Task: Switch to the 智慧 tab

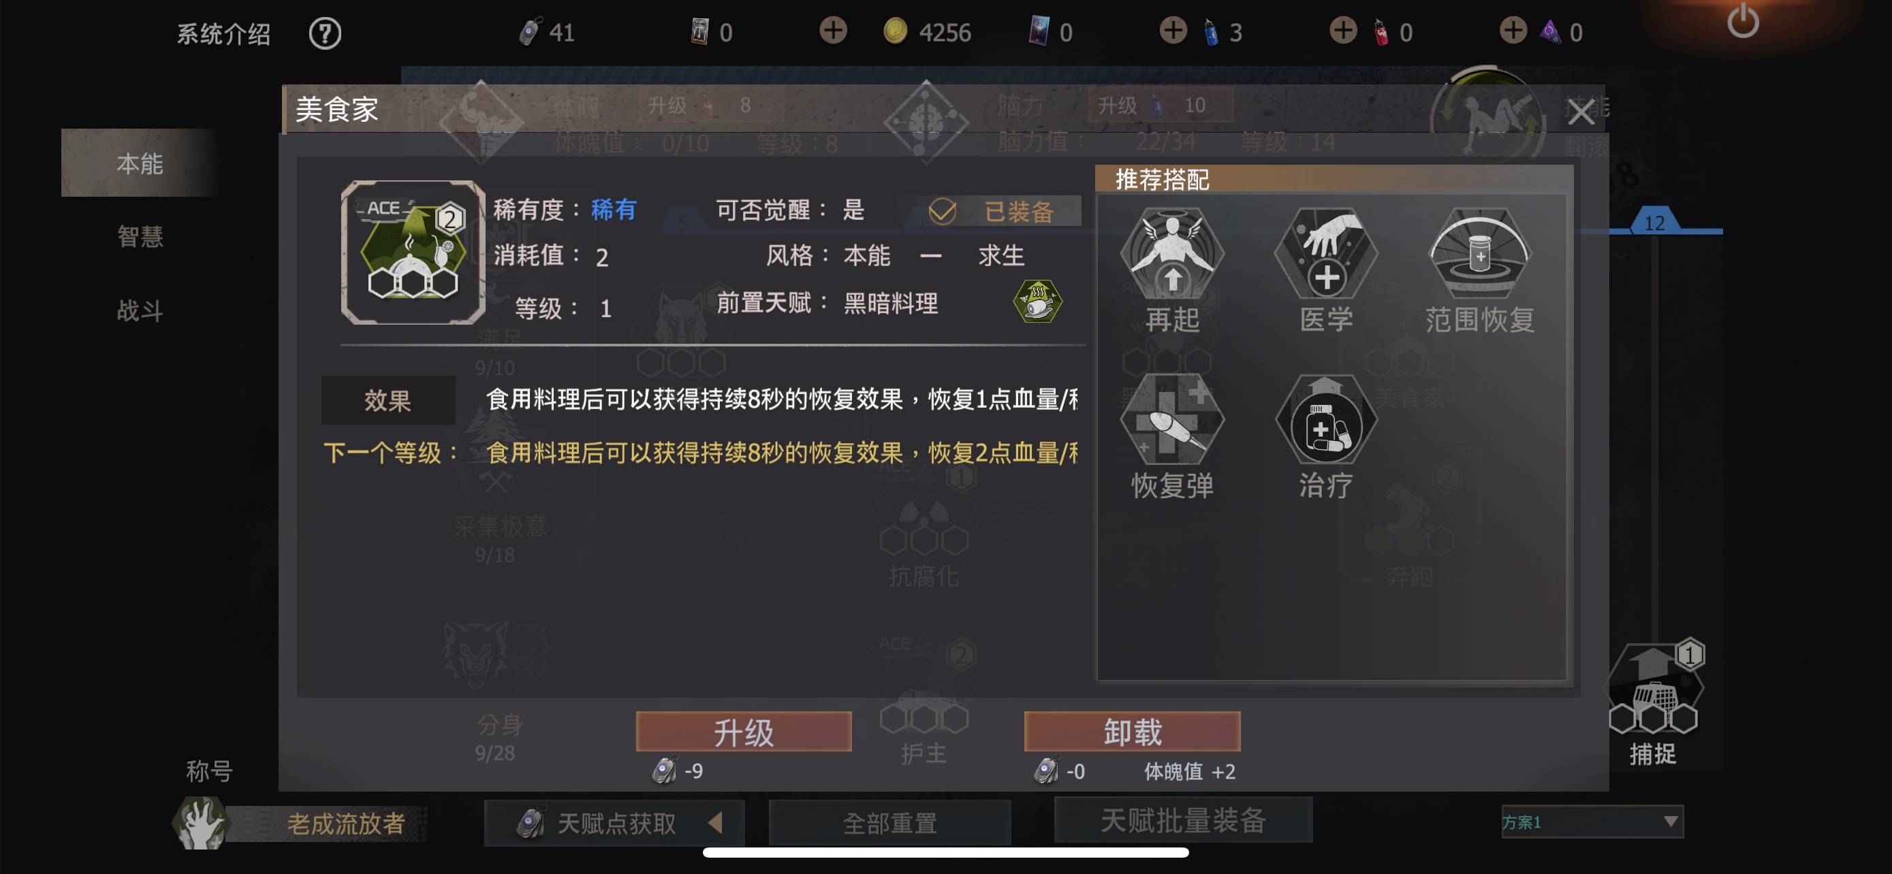Action: (x=140, y=236)
